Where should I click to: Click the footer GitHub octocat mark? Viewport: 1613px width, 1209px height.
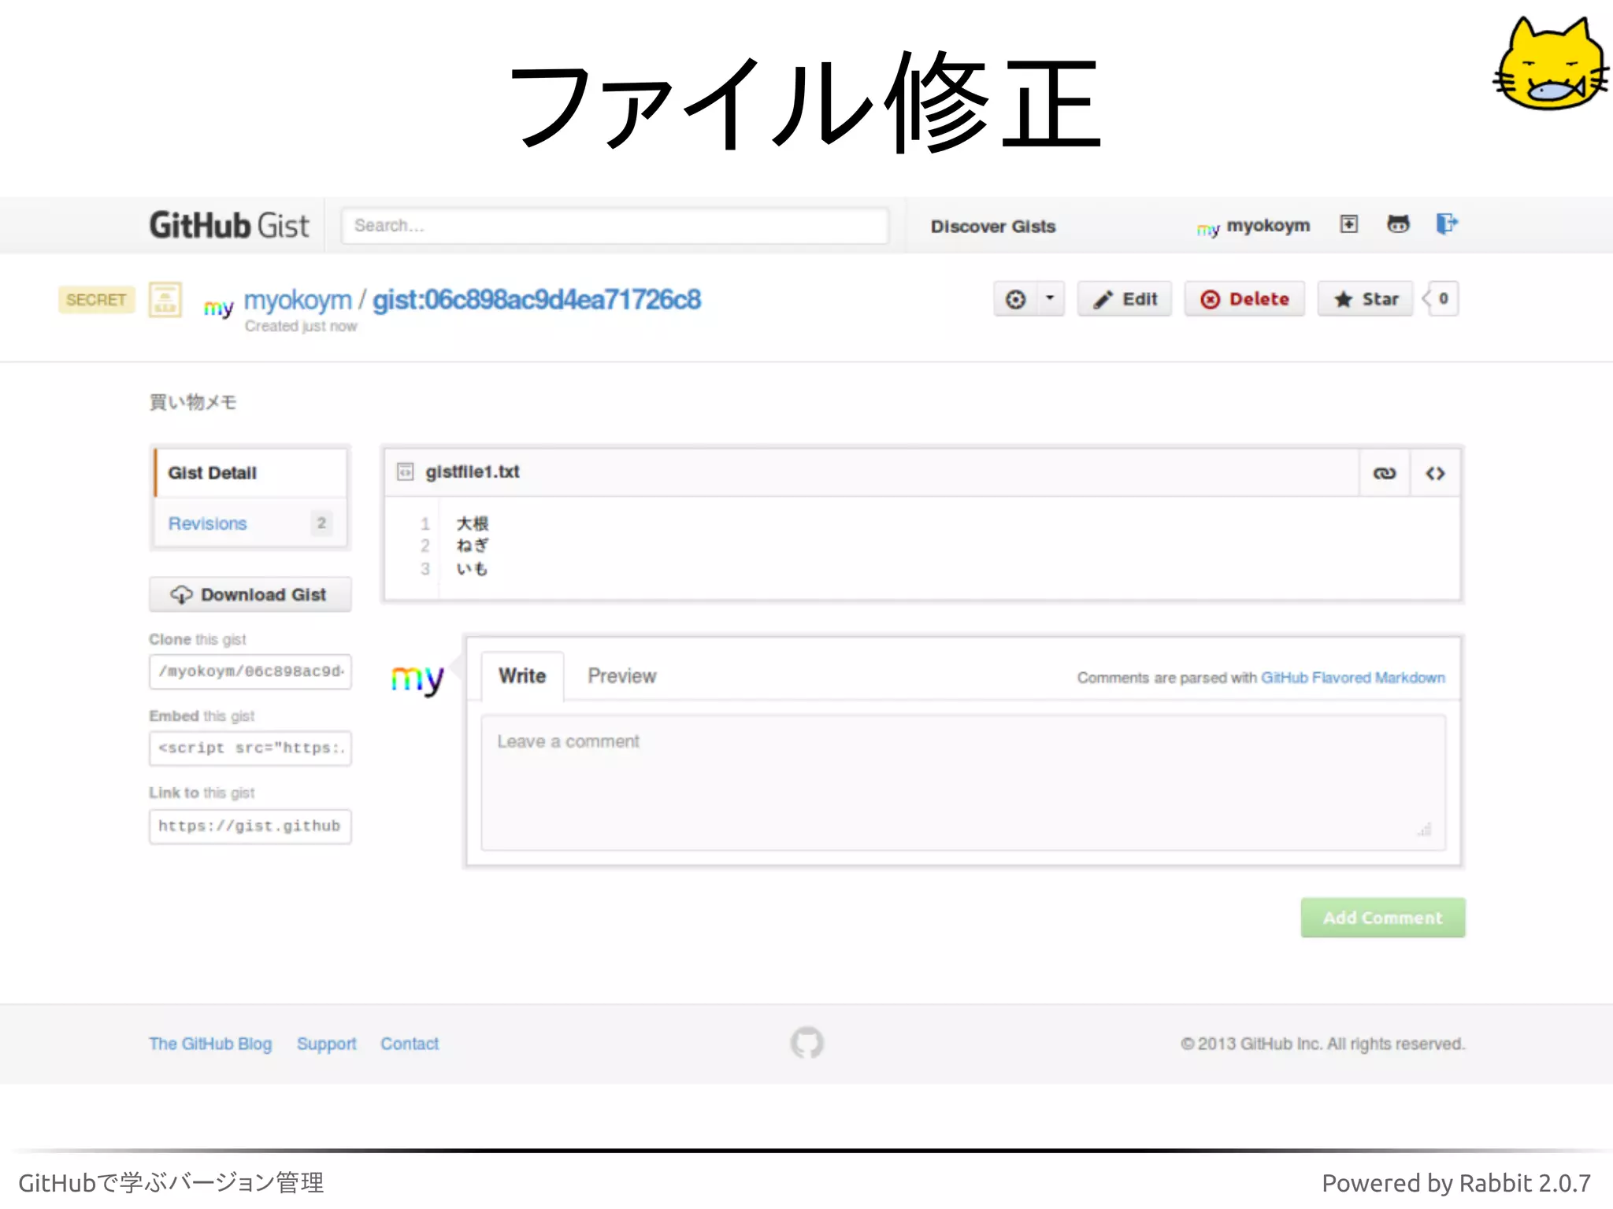pos(806,1043)
